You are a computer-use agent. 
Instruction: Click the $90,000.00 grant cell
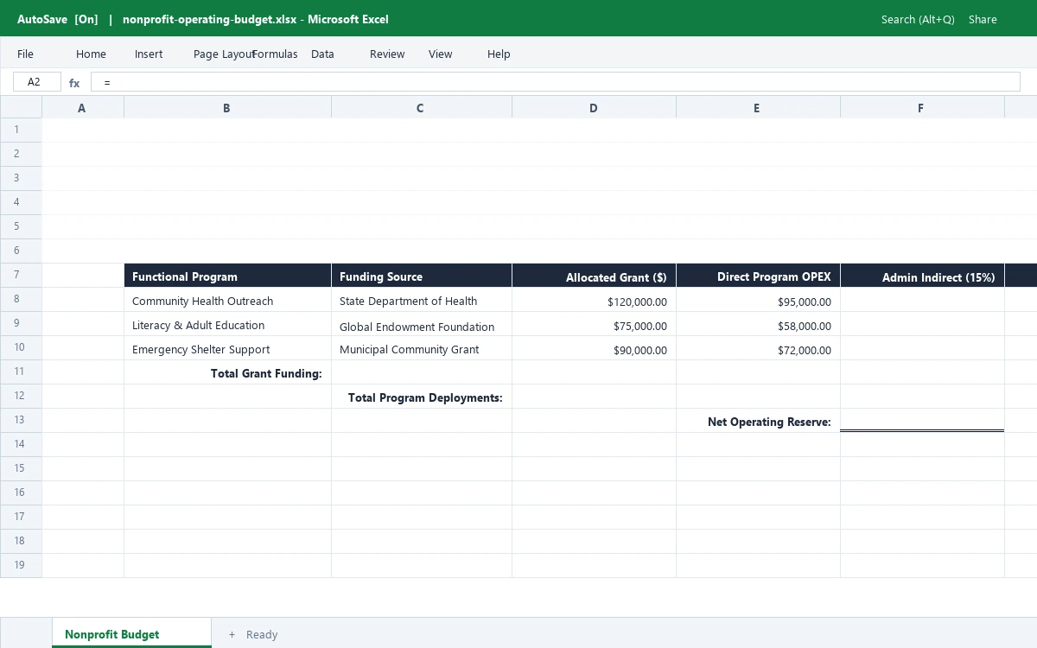[594, 348]
